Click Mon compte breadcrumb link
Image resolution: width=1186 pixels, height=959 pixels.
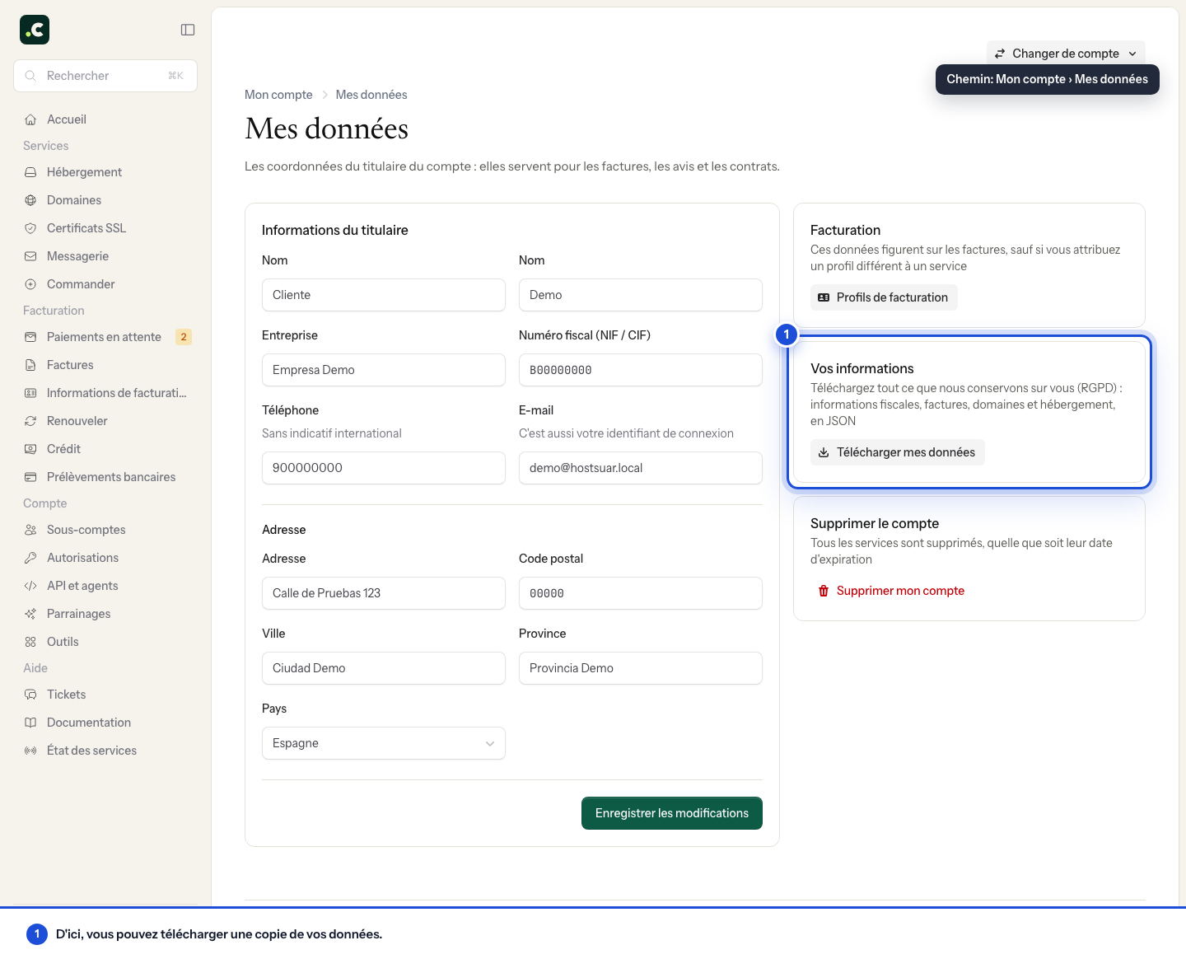(x=278, y=95)
